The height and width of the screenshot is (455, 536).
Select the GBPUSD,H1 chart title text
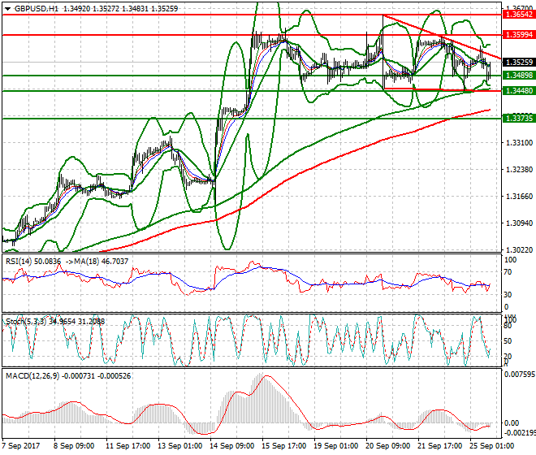tap(37, 9)
